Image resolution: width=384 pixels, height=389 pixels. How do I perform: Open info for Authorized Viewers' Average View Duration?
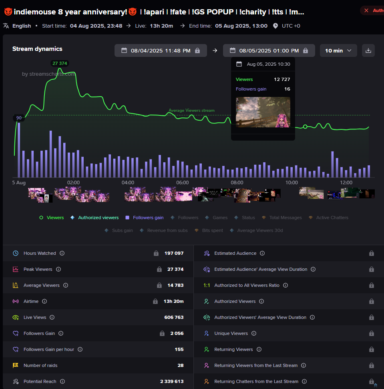coord(312,317)
